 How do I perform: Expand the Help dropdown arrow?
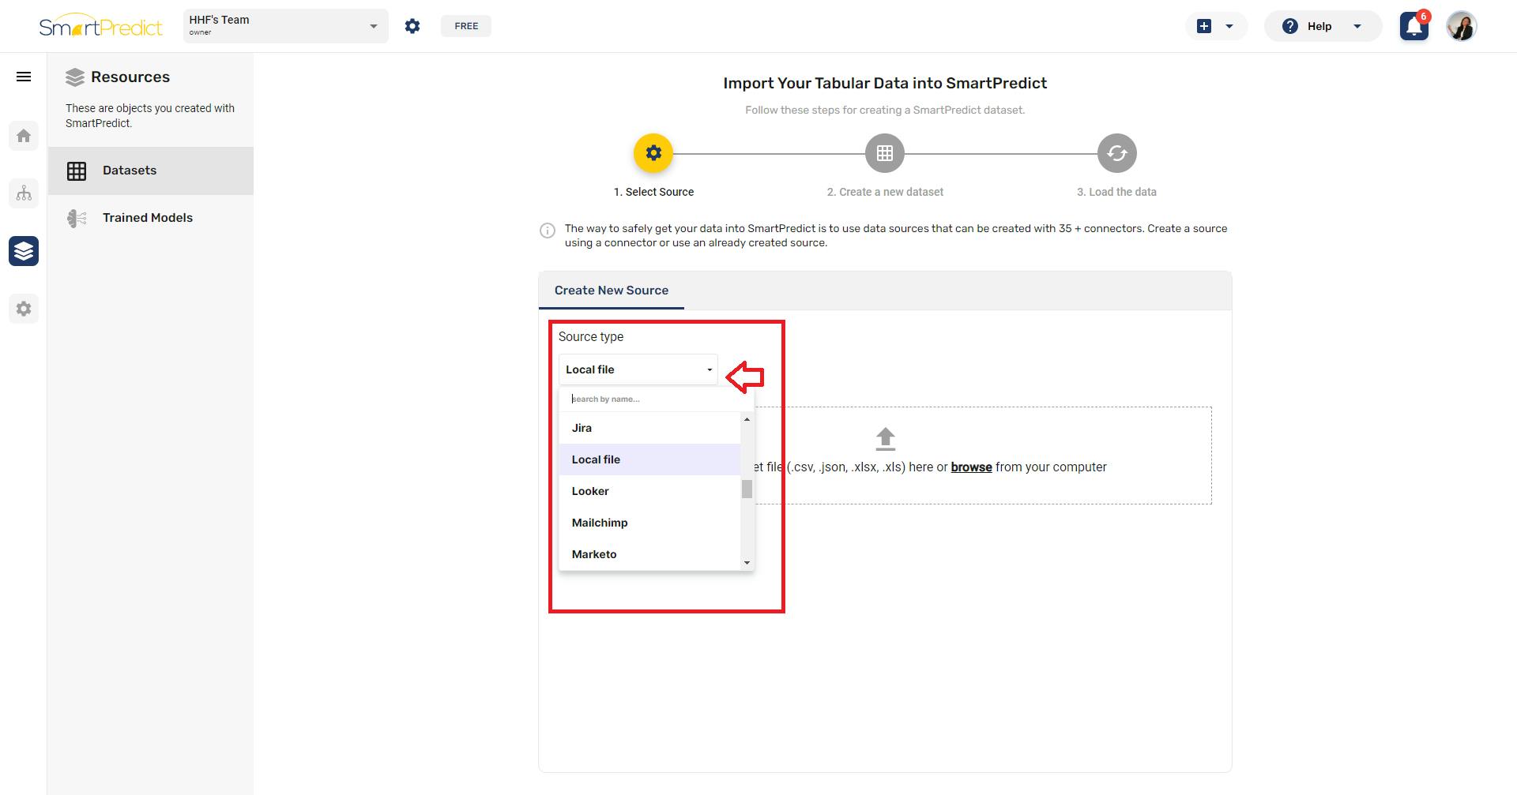tap(1357, 26)
